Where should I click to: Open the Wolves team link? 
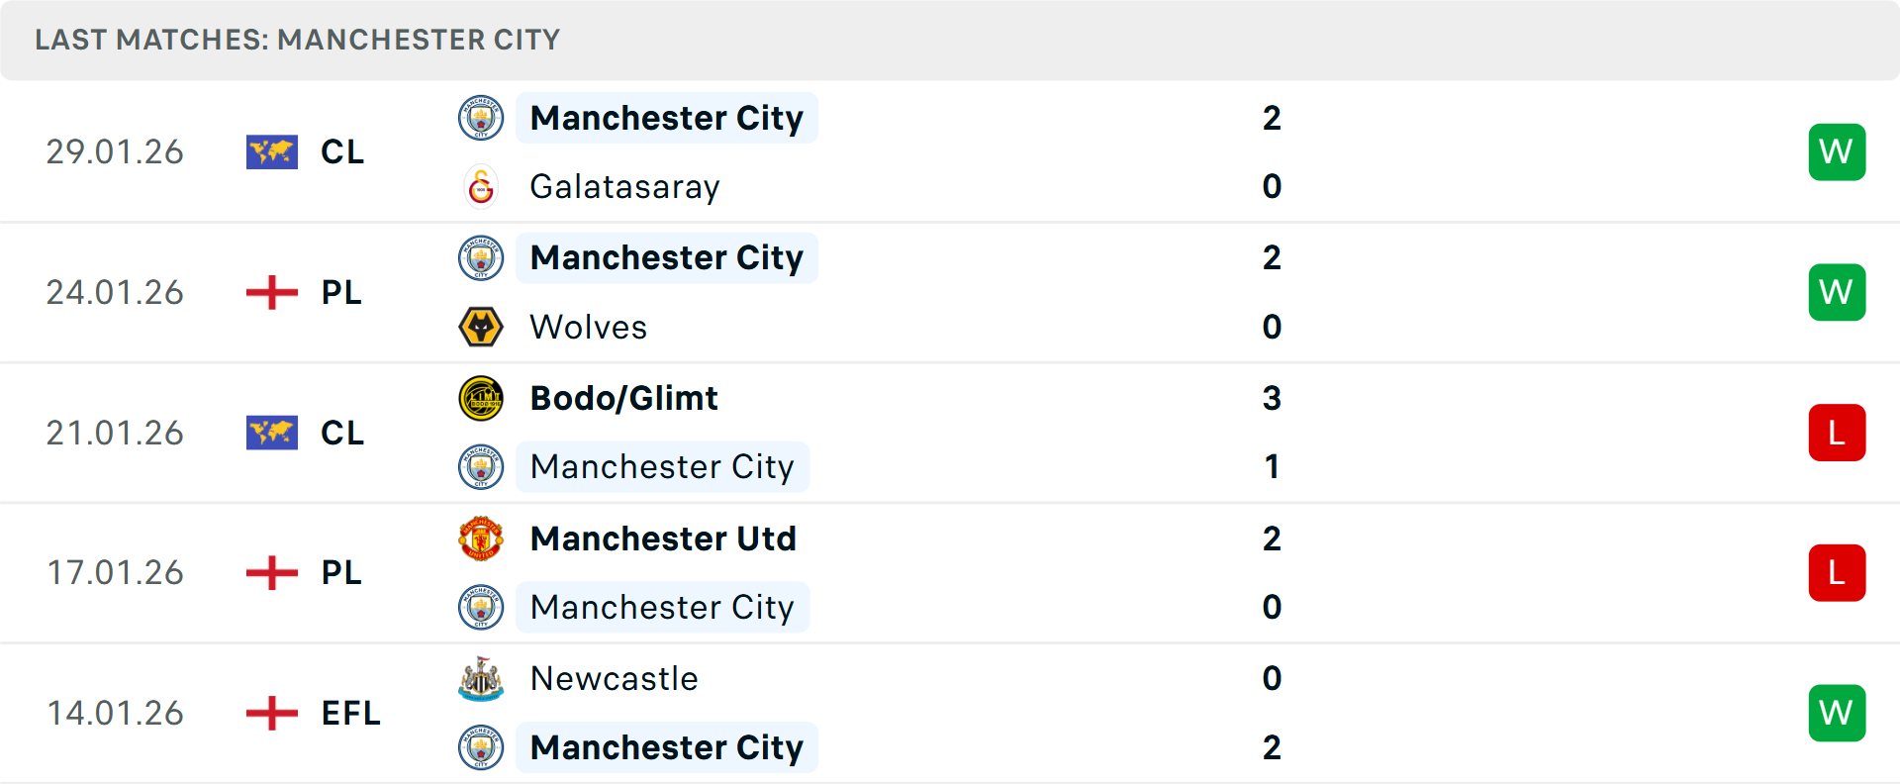coord(588,327)
